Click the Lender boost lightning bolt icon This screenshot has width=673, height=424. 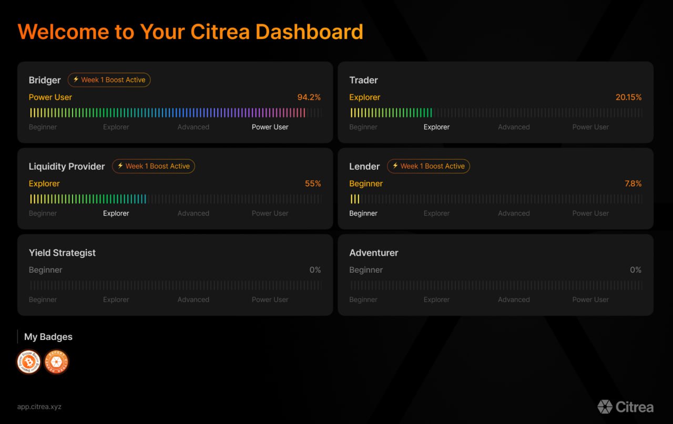(x=395, y=166)
